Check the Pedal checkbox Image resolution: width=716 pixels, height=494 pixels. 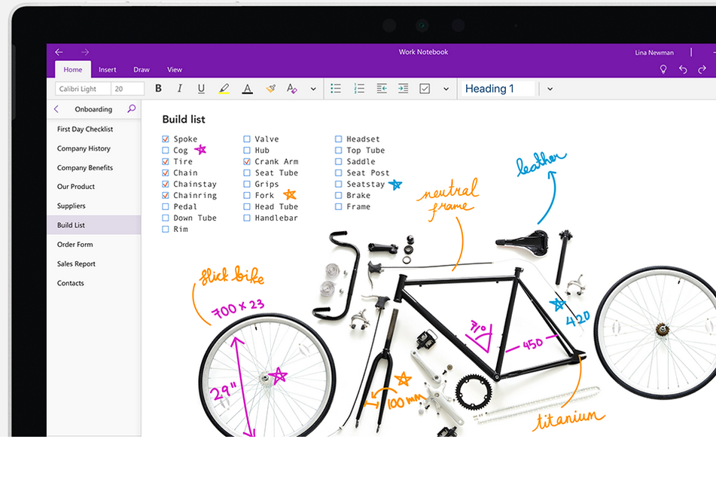click(166, 206)
